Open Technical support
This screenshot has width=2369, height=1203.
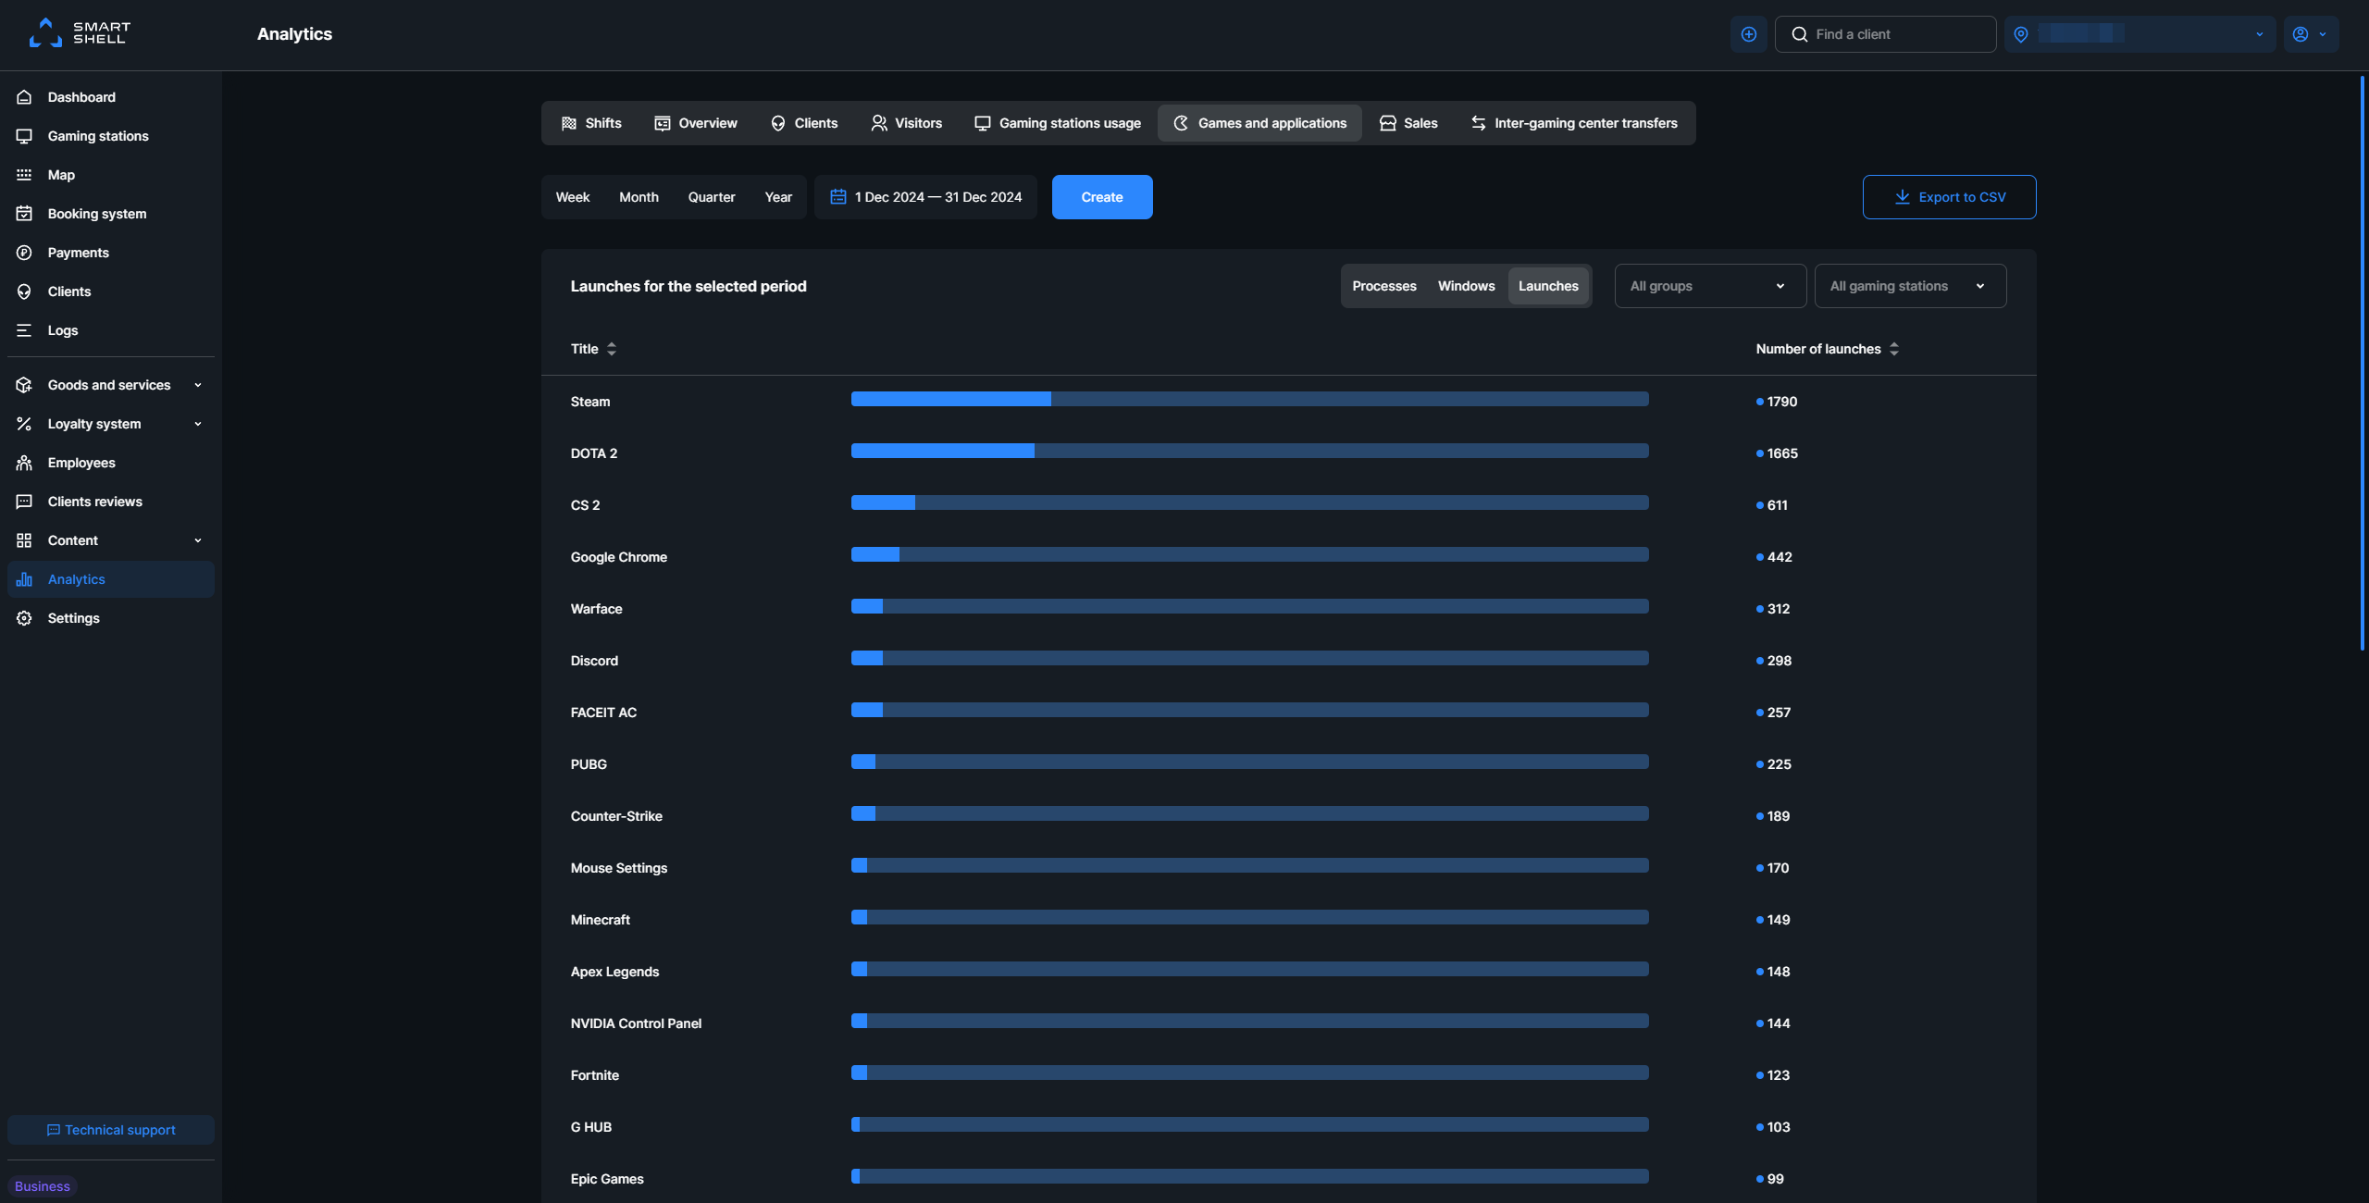[111, 1130]
